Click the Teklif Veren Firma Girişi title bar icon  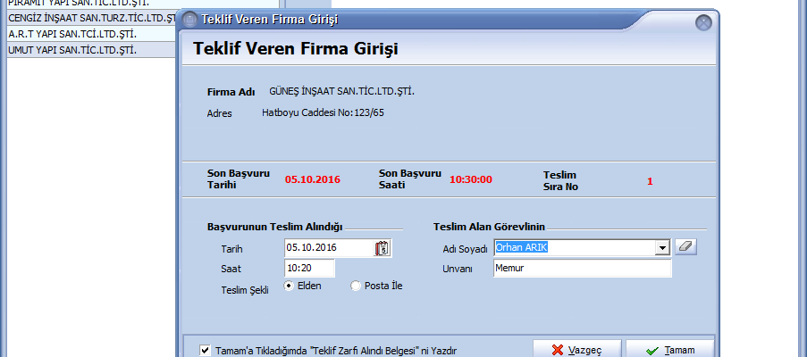coord(189,19)
